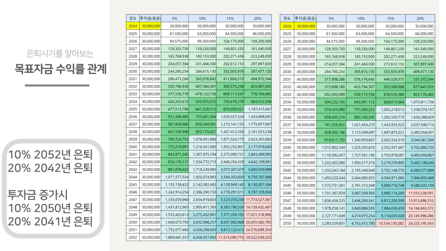This screenshot has height=251, width=446.
Task: Click the value 3,177,916,660
Action: point(258,147)
